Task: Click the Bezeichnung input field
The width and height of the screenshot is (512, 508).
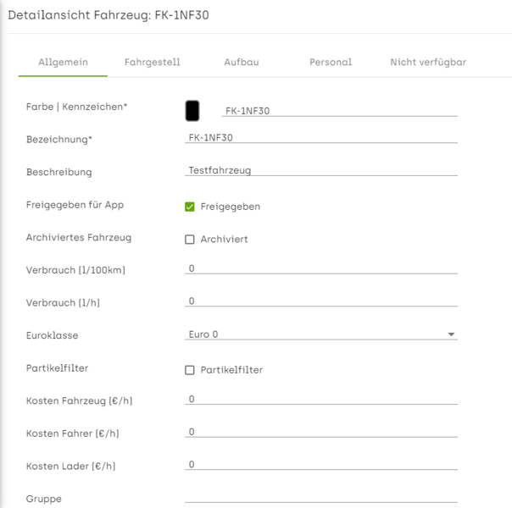Action: pyautogui.click(x=321, y=138)
